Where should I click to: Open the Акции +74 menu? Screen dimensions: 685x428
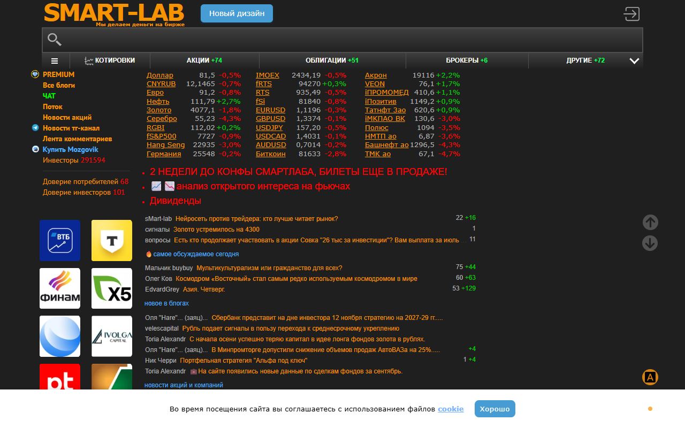pyautogui.click(x=204, y=60)
